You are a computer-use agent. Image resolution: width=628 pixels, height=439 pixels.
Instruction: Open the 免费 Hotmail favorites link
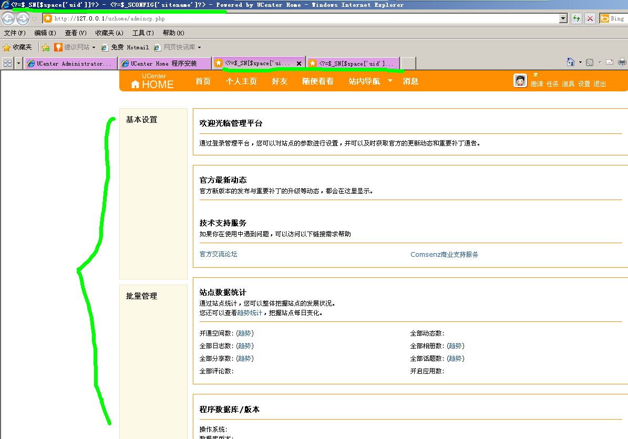[125, 47]
